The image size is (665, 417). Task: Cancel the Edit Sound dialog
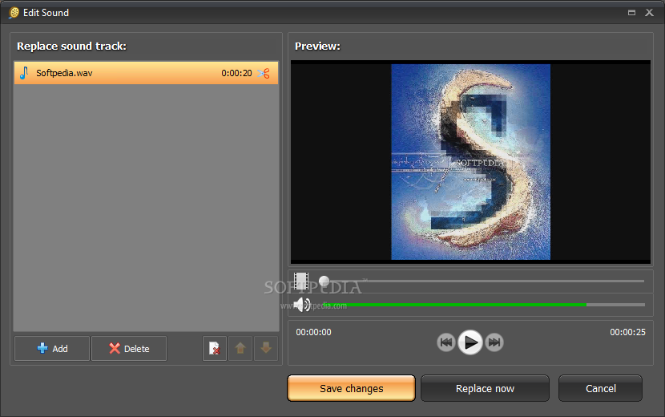pos(601,388)
